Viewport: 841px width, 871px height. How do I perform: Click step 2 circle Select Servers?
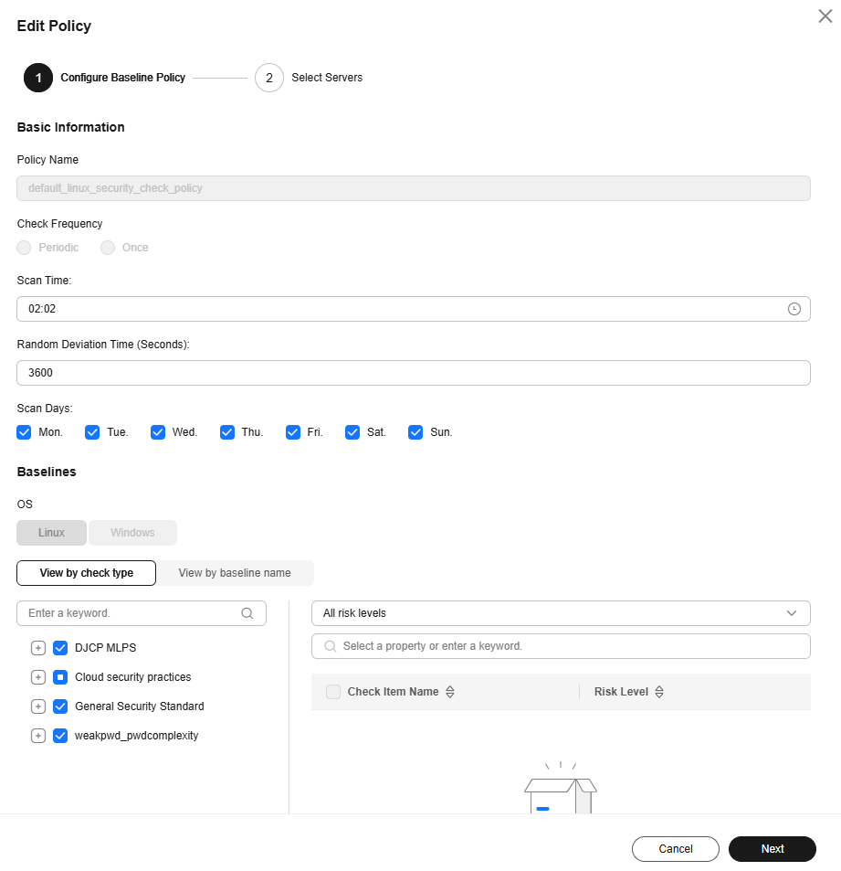click(x=269, y=78)
